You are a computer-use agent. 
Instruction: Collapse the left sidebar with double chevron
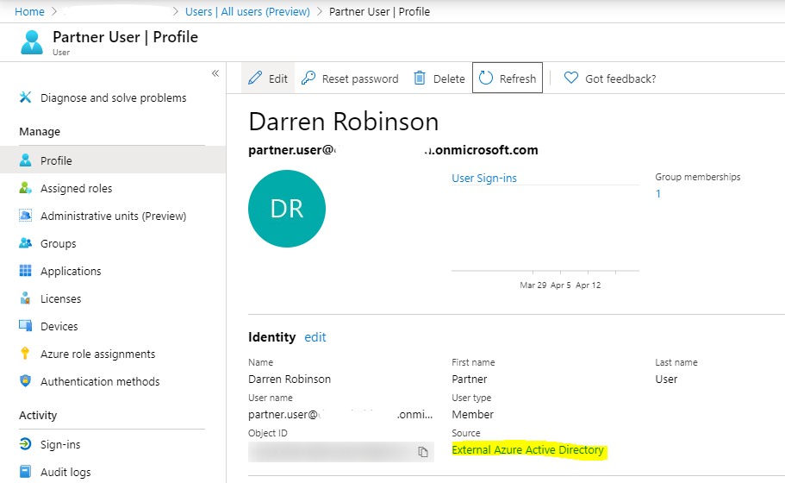[x=215, y=73]
